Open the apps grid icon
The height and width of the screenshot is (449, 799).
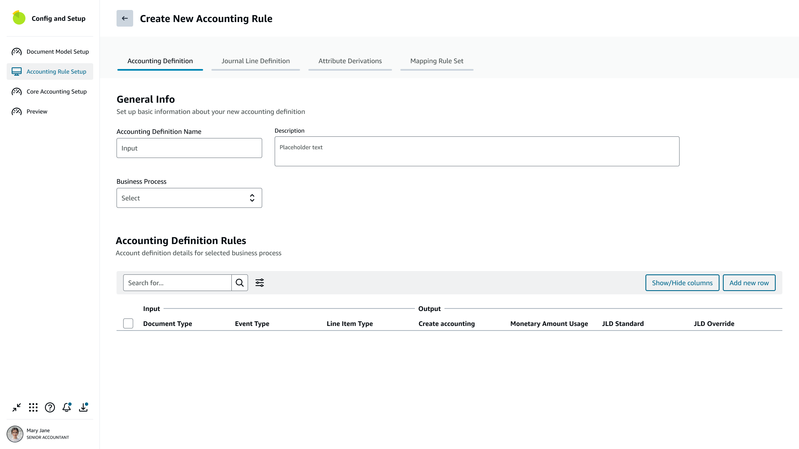click(x=33, y=407)
